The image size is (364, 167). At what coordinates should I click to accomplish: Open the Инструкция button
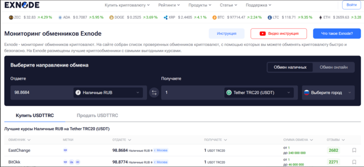tap(227, 34)
